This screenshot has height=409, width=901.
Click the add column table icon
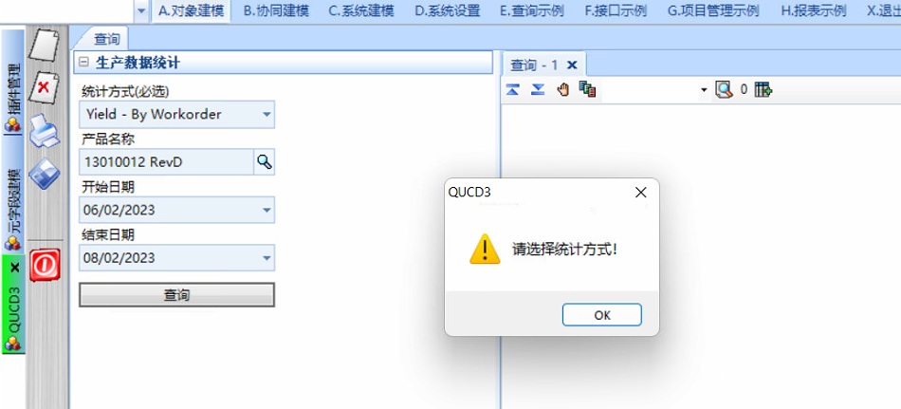pyautogui.click(x=763, y=90)
